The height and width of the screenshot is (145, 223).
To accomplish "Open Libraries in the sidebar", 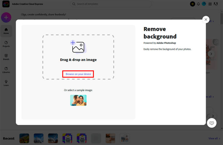I will pos(6,70).
